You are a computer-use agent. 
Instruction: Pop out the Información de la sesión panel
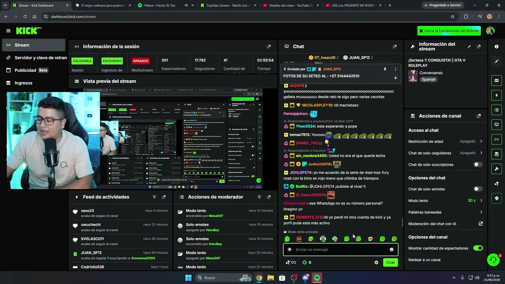[269, 47]
